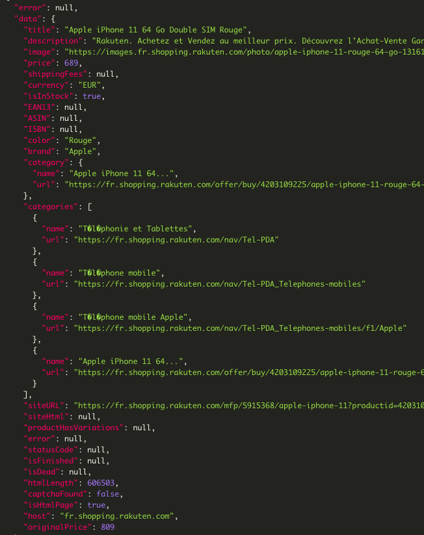
Task: Click the last categories name "Apple iPhone 11 64..."
Action: click(131, 361)
